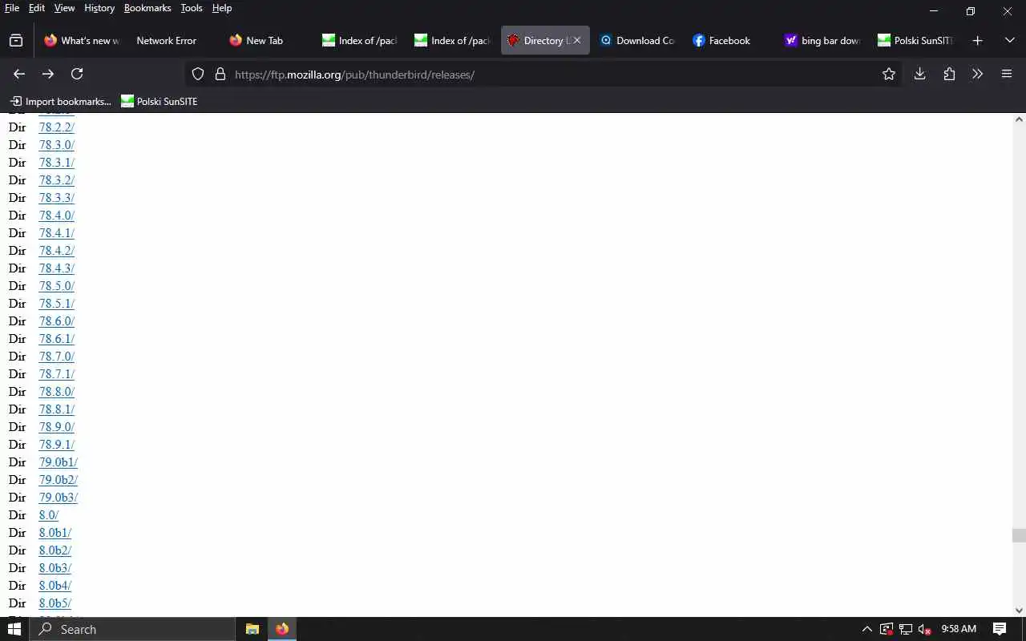List all tabs dropdown arrow

[x=1009, y=40]
